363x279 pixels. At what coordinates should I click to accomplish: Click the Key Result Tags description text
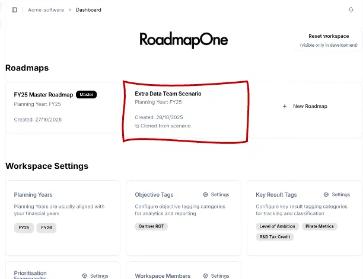click(301, 210)
